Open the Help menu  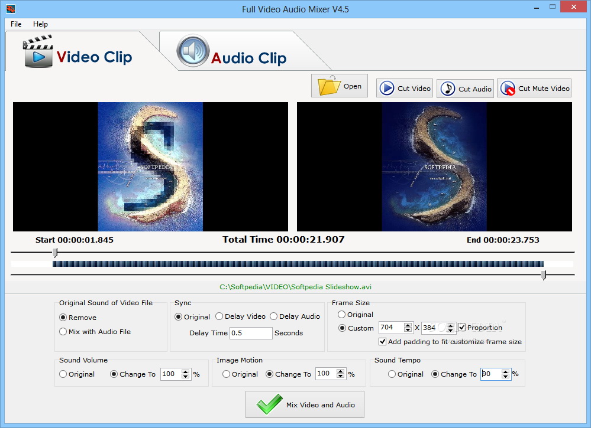[x=40, y=24]
